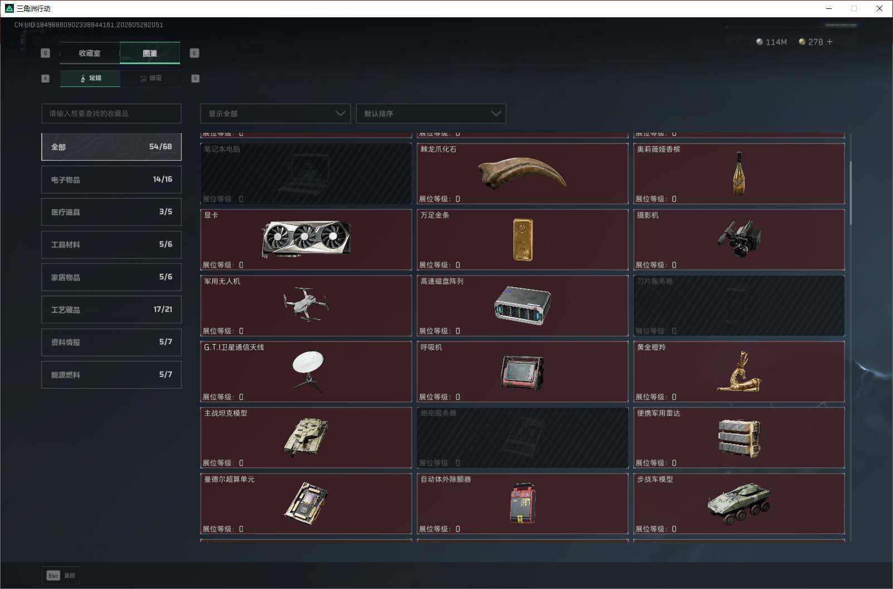This screenshot has width=893, height=589.
Task: Filter by 电子物品 category
Action: pos(111,180)
